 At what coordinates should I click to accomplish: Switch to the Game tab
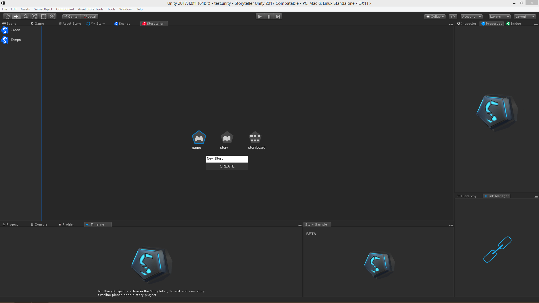click(x=38, y=24)
